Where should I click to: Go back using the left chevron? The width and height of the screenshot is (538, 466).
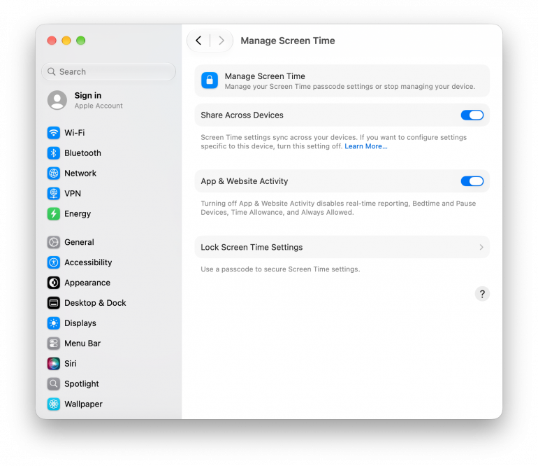pyautogui.click(x=198, y=41)
